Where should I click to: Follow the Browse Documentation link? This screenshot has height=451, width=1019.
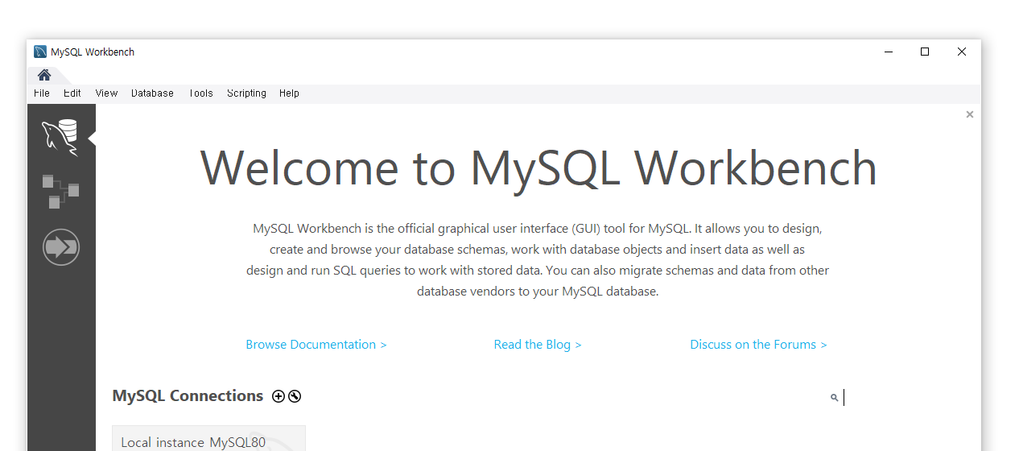tap(316, 345)
